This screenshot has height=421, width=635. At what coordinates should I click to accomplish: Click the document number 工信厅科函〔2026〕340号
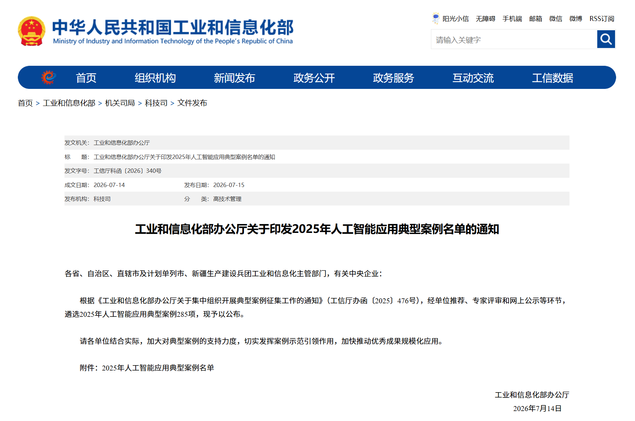(x=127, y=171)
